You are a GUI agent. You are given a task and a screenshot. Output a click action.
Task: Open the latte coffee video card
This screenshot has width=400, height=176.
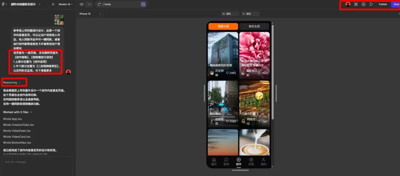(x=254, y=142)
